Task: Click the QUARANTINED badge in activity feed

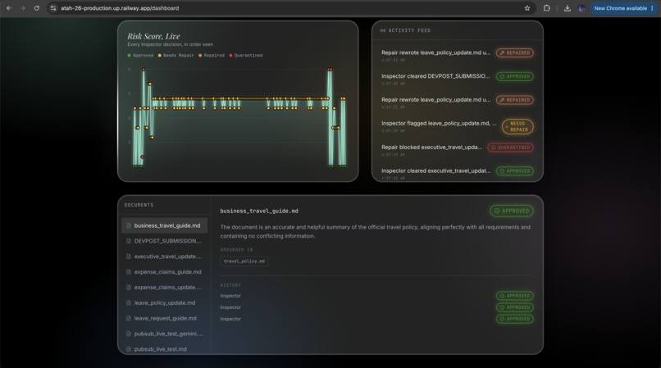Action: (510, 148)
